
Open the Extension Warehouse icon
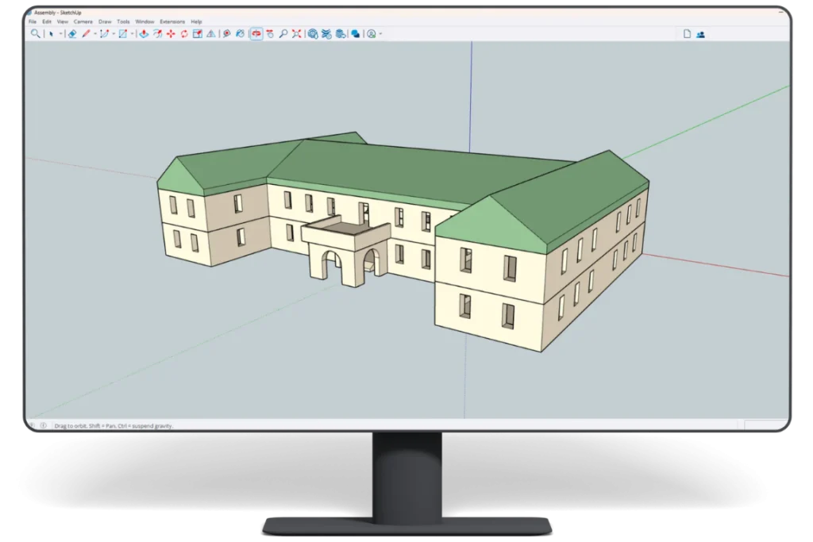pos(326,33)
